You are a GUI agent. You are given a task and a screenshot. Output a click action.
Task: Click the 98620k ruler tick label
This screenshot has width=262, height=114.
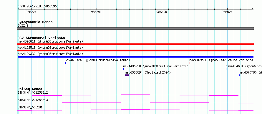31,12
